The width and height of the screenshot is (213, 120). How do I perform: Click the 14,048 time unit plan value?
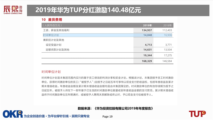(148, 35)
